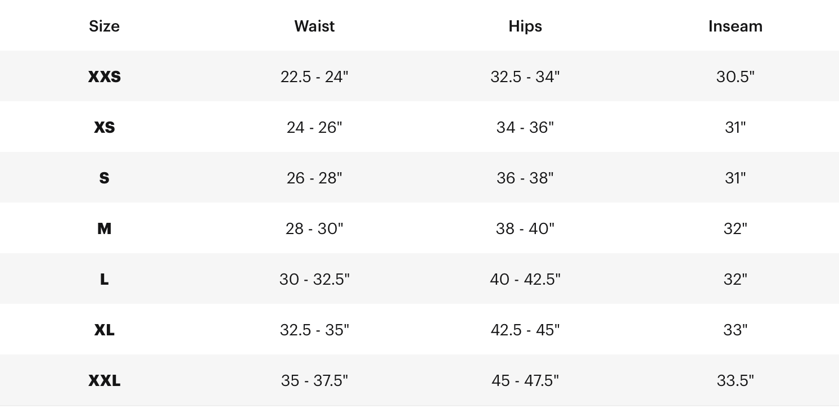Click the Inseam column header
This screenshot has height=413, width=839.
[x=736, y=26]
